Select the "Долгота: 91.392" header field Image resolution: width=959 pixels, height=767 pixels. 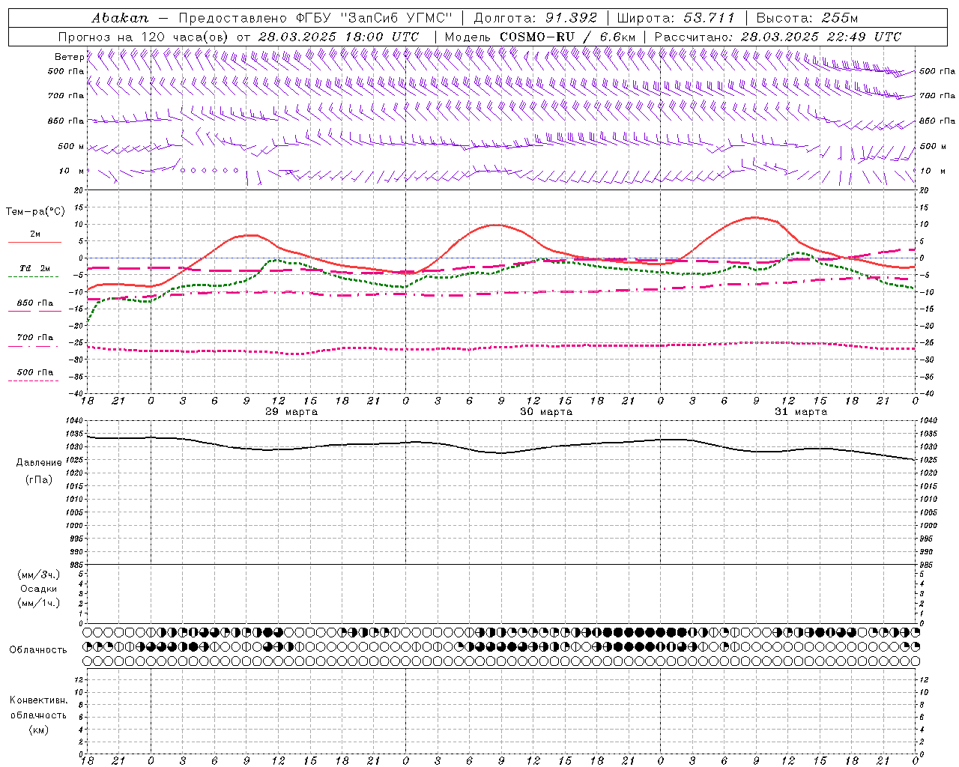point(535,18)
